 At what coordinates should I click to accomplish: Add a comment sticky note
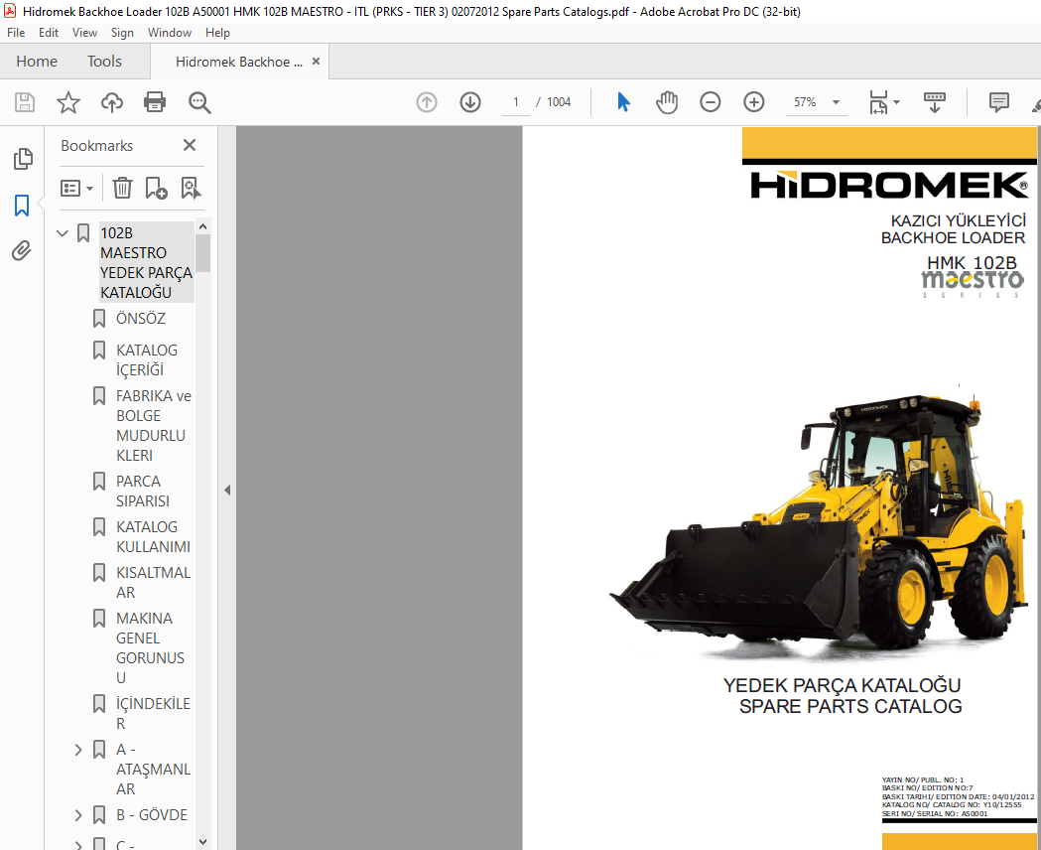[x=998, y=102]
